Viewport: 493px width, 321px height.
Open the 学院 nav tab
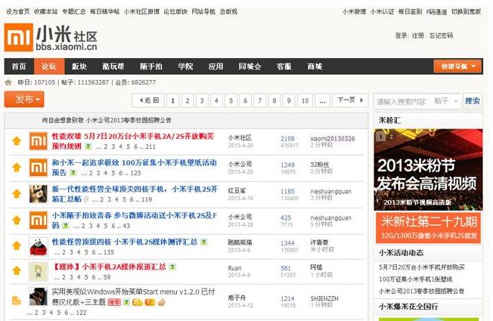(x=185, y=66)
